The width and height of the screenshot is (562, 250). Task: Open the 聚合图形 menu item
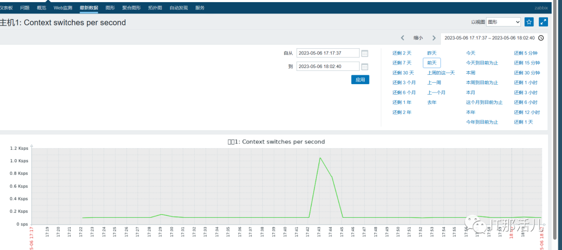[132, 7]
